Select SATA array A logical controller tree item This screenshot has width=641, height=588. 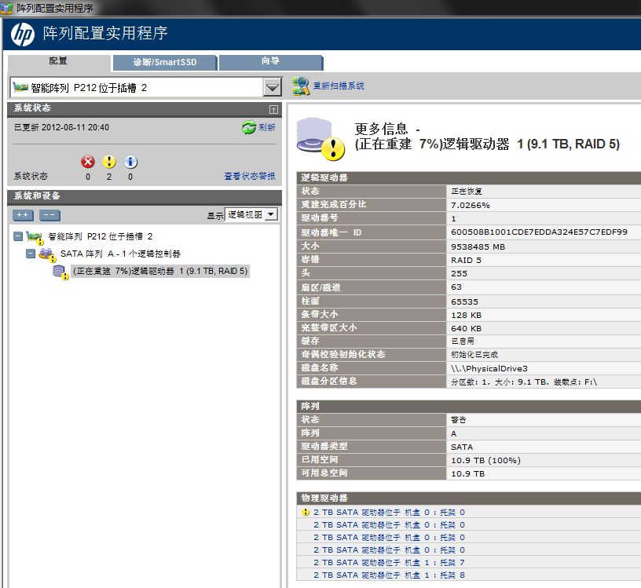[x=120, y=254]
